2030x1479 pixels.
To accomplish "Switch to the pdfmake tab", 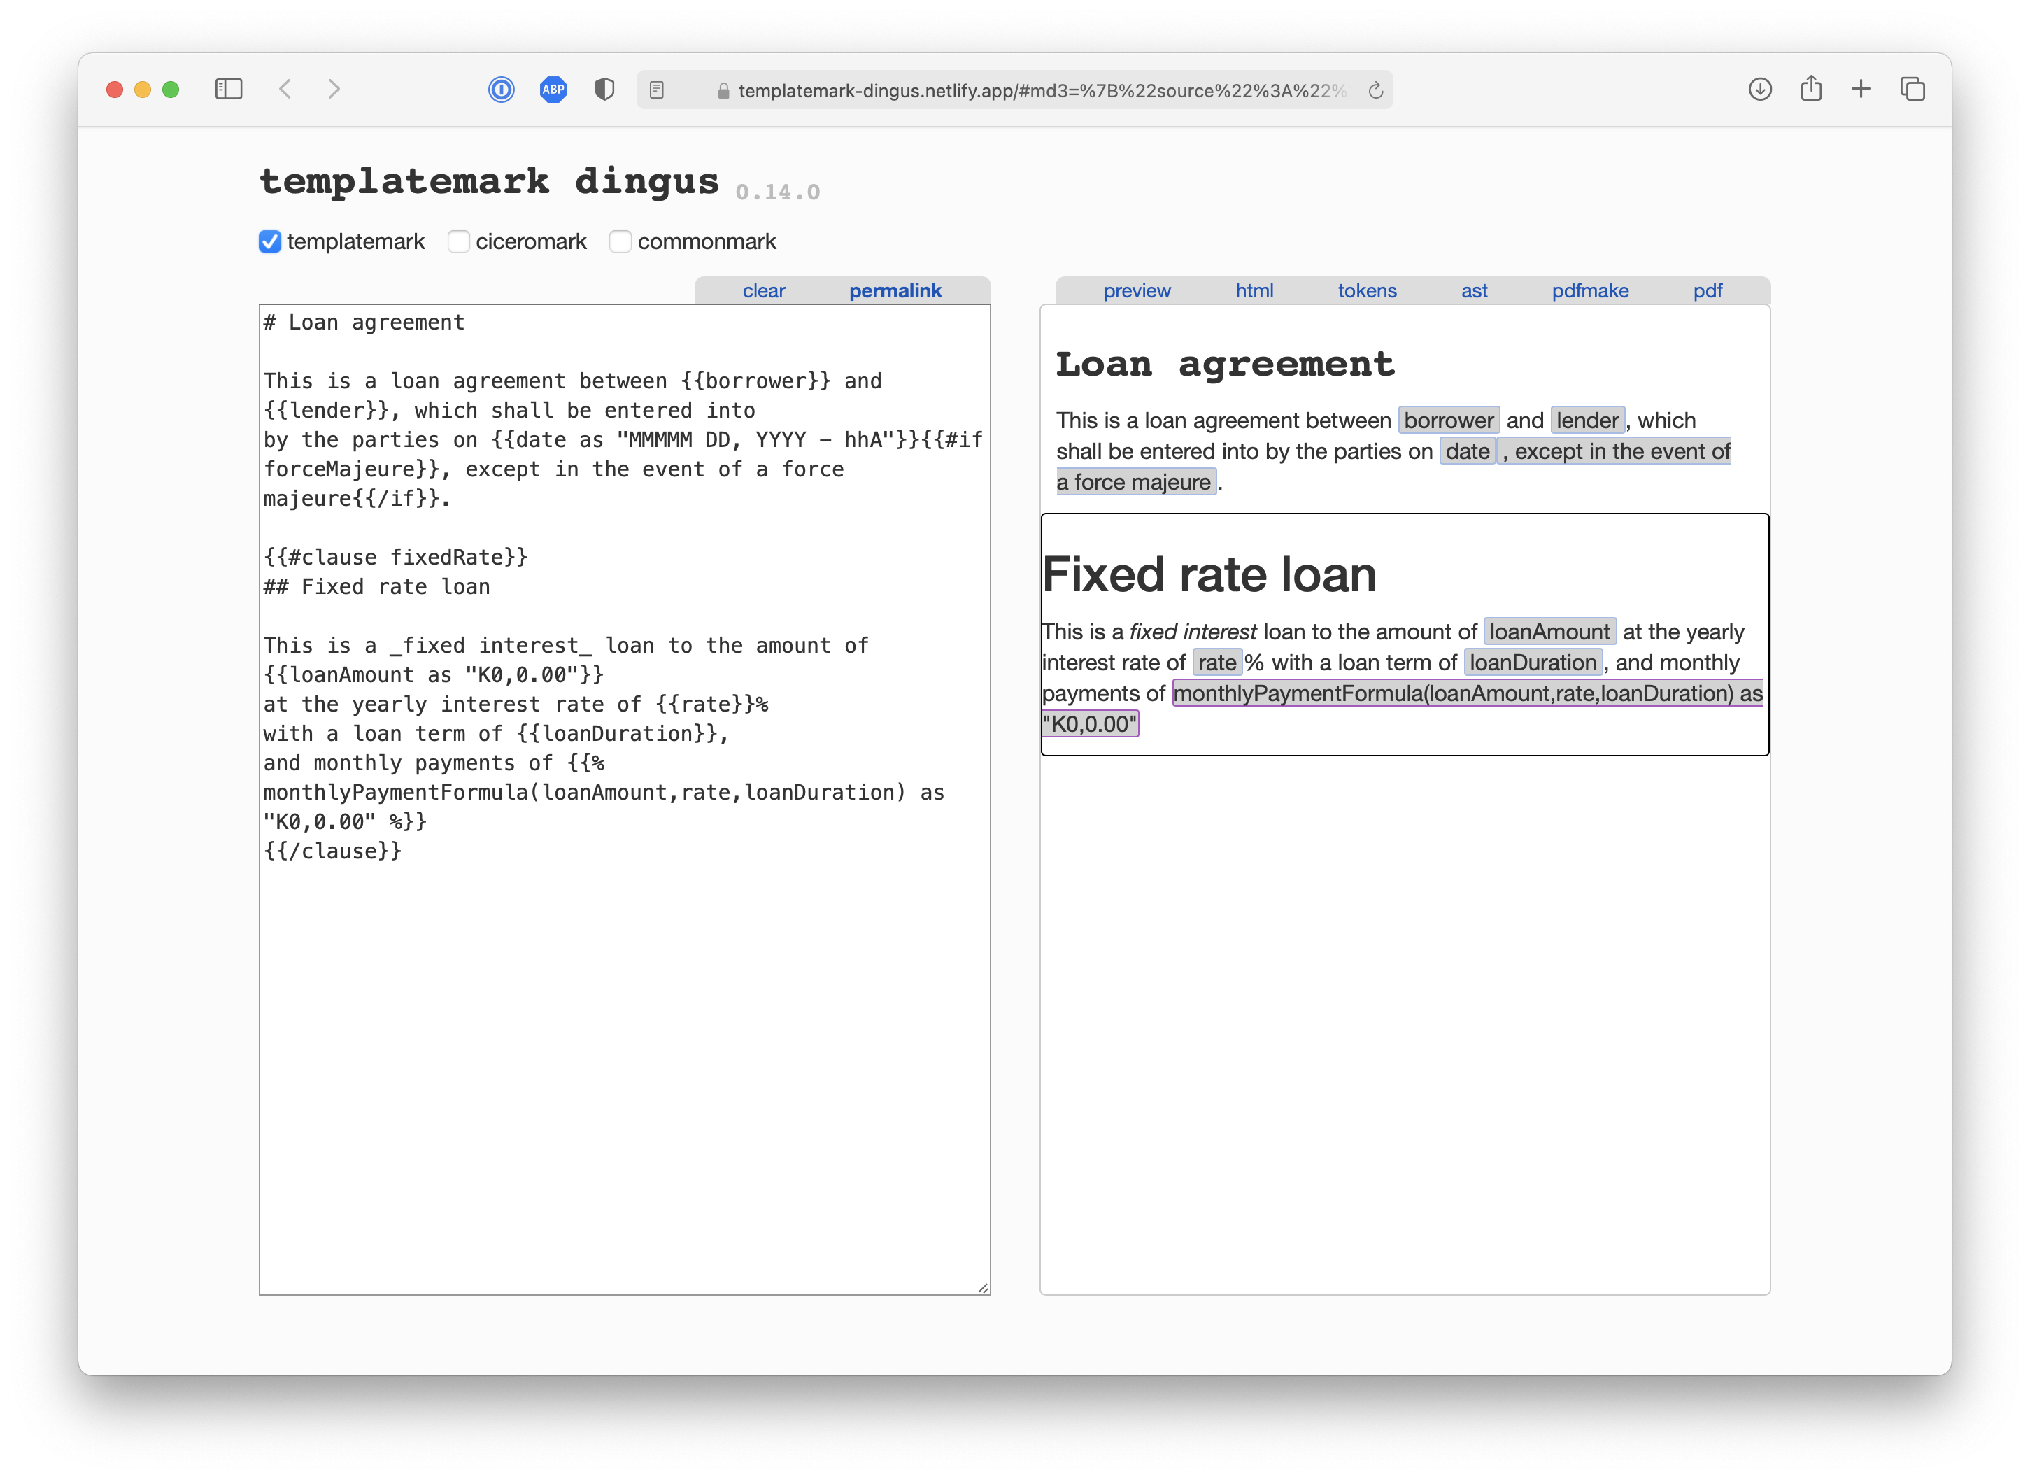I will click(1589, 291).
